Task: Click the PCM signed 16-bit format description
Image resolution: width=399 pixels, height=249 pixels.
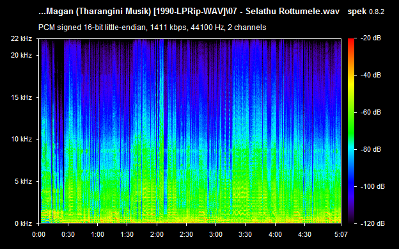Action: click(x=152, y=28)
